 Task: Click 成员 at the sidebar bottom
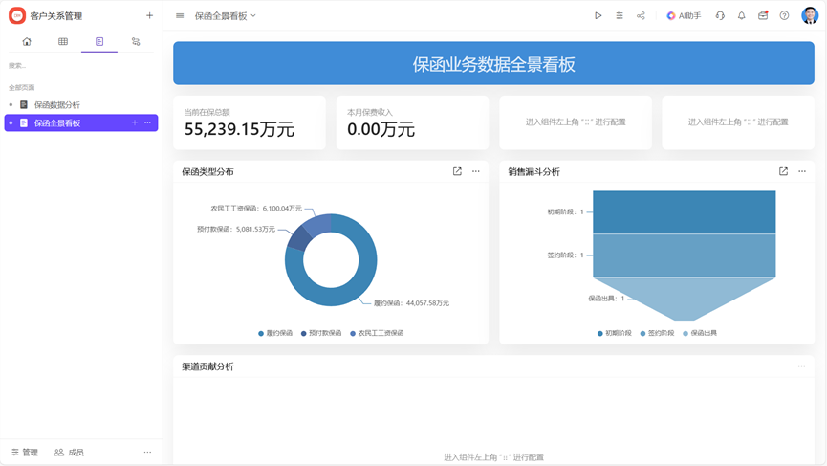(x=69, y=453)
